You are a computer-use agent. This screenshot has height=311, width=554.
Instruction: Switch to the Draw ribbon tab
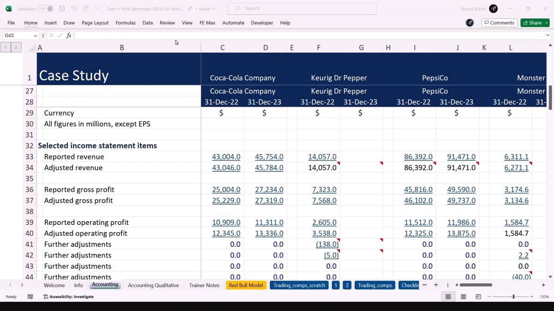tap(69, 23)
